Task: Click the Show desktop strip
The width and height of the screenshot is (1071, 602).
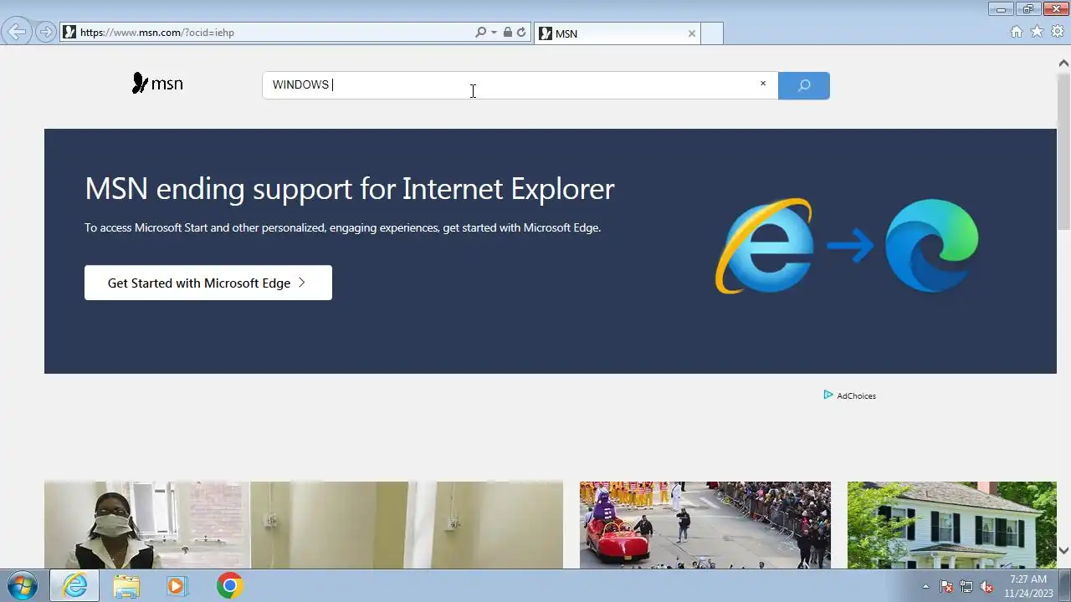Action: click(x=1065, y=586)
